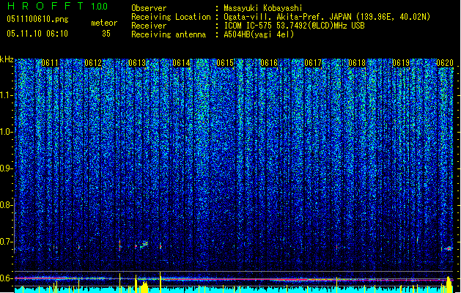Screen dimensions: 461x293
Task: Click the observer name Masayuki Kobayashi
Action: click(x=263, y=8)
